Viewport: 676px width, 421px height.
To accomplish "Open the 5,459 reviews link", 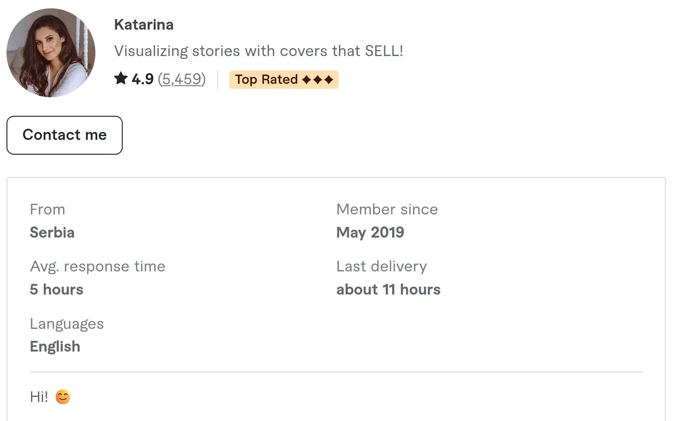I will pyautogui.click(x=182, y=79).
